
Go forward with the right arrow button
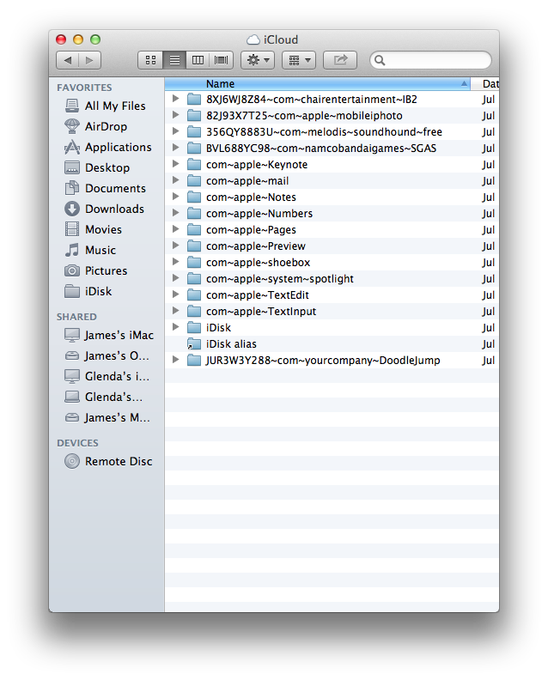coord(90,60)
